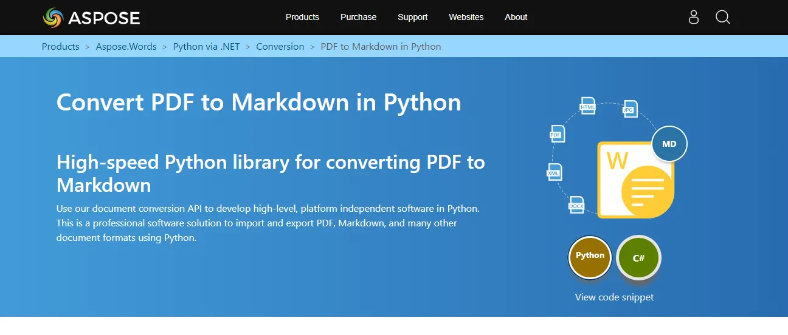The image size is (788, 335).
Task: Open the Products menu
Action: point(302,17)
